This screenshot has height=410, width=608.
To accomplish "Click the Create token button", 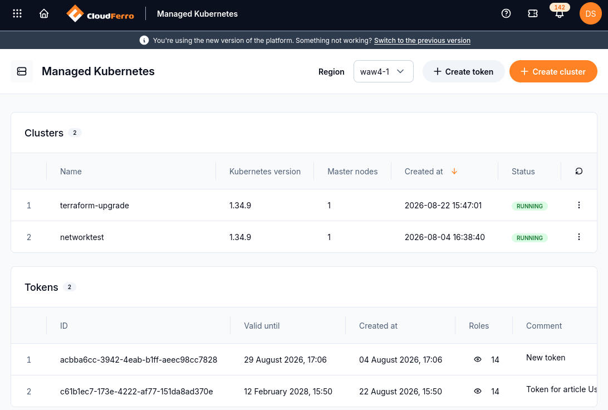I will point(463,71).
